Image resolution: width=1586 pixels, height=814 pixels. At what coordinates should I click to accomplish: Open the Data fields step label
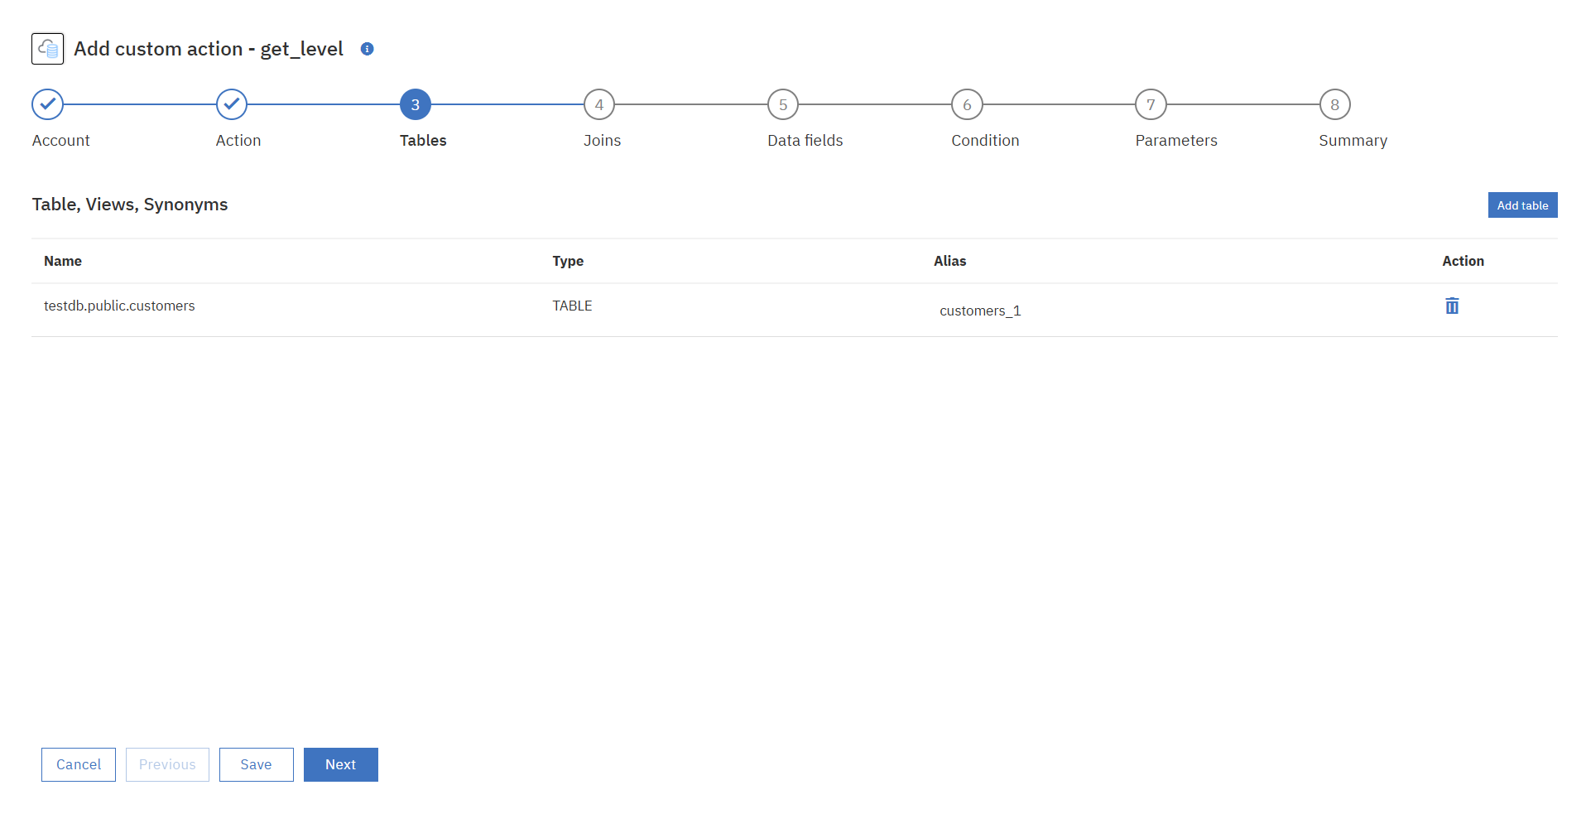point(805,141)
